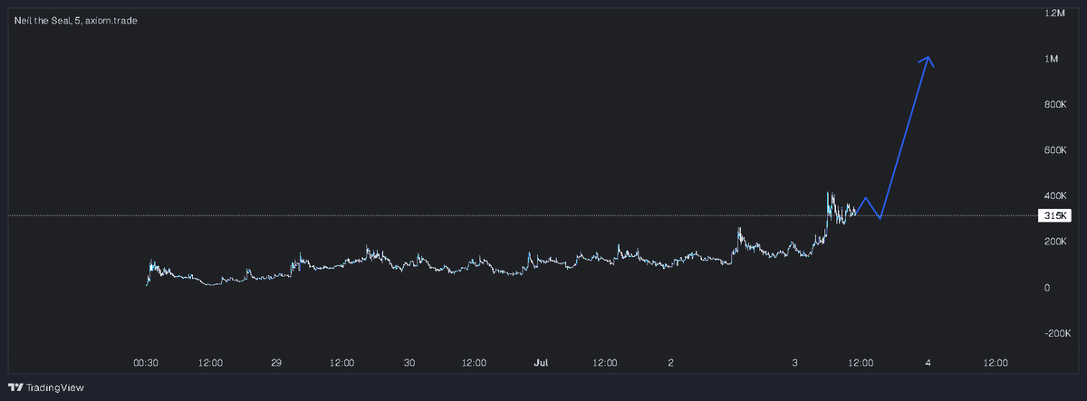Select the 4 date axis label
The image size is (1087, 401).
(x=928, y=362)
